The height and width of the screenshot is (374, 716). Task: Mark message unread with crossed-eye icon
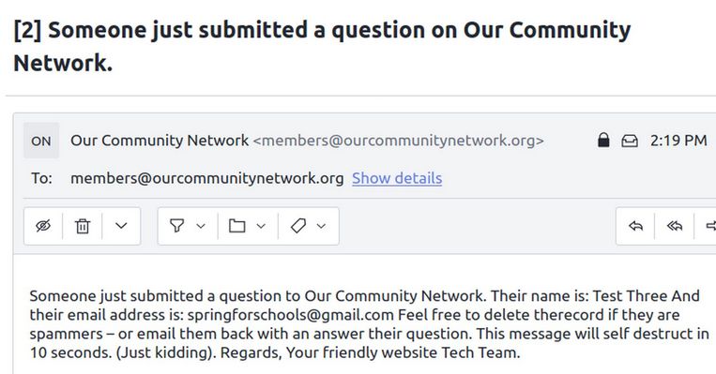point(43,226)
